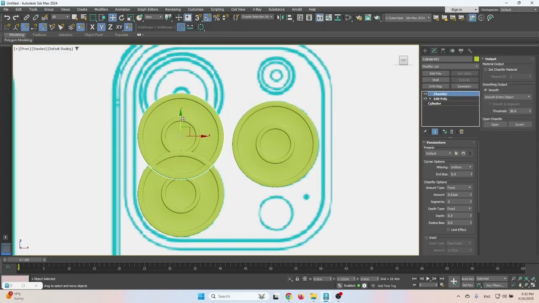Click the Set Key plus button

(x=454, y=282)
